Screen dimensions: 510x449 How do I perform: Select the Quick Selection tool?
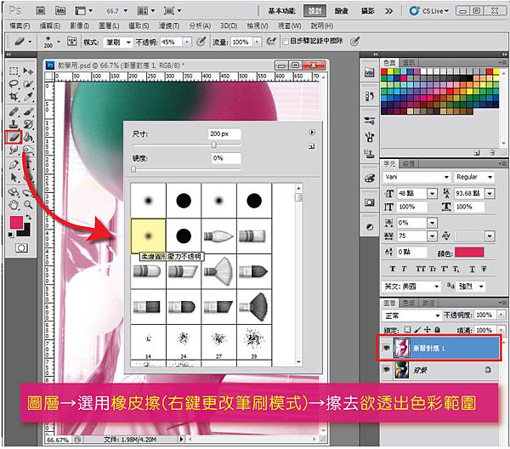pyautogui.click(x=28, y=84)
